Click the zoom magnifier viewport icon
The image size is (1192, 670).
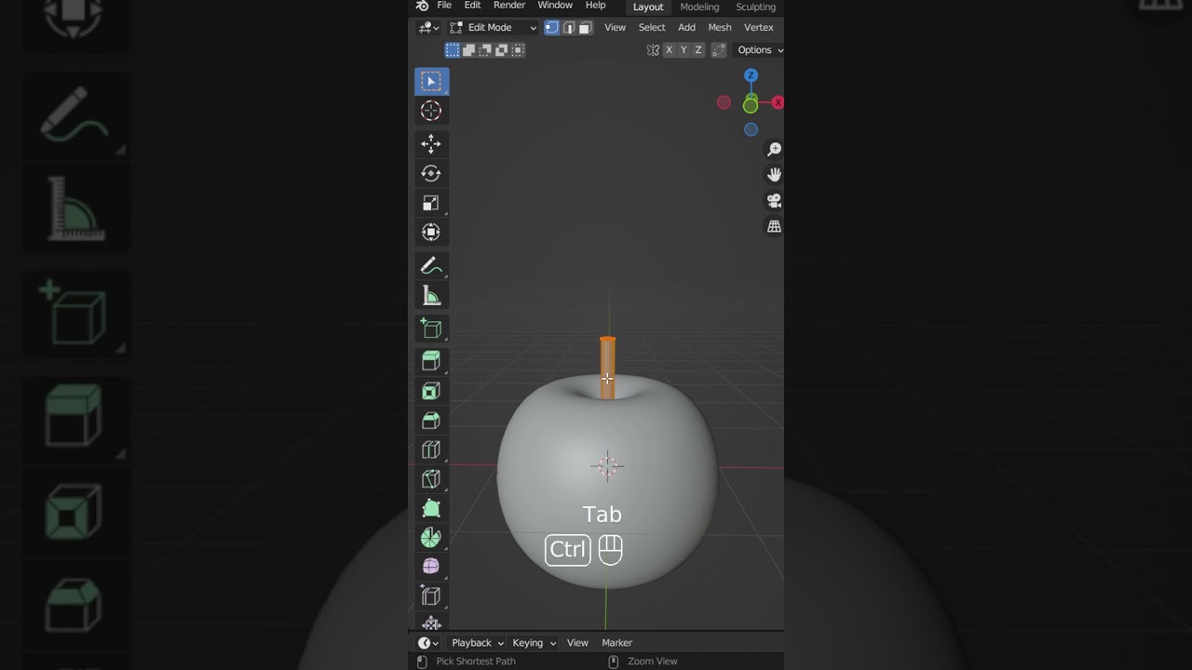point(774,149)
